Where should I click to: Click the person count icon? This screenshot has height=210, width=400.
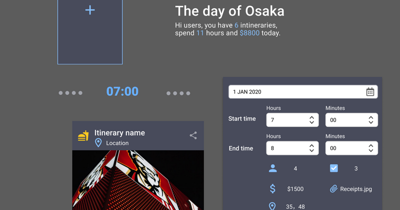(273, 169)
